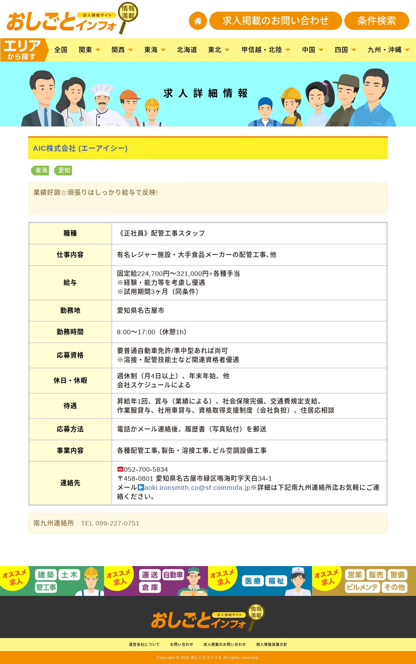Image resolution: width=416 pixels, height=664 pixels.
Task: Open 医療 福祉 recommended jobs banner
Action: point(260,581)
